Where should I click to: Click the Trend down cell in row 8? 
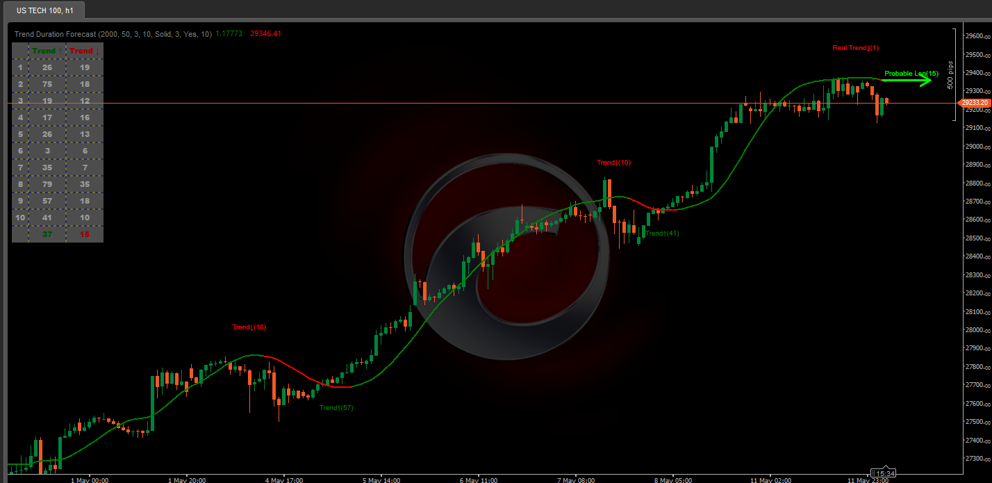point(84,184)
